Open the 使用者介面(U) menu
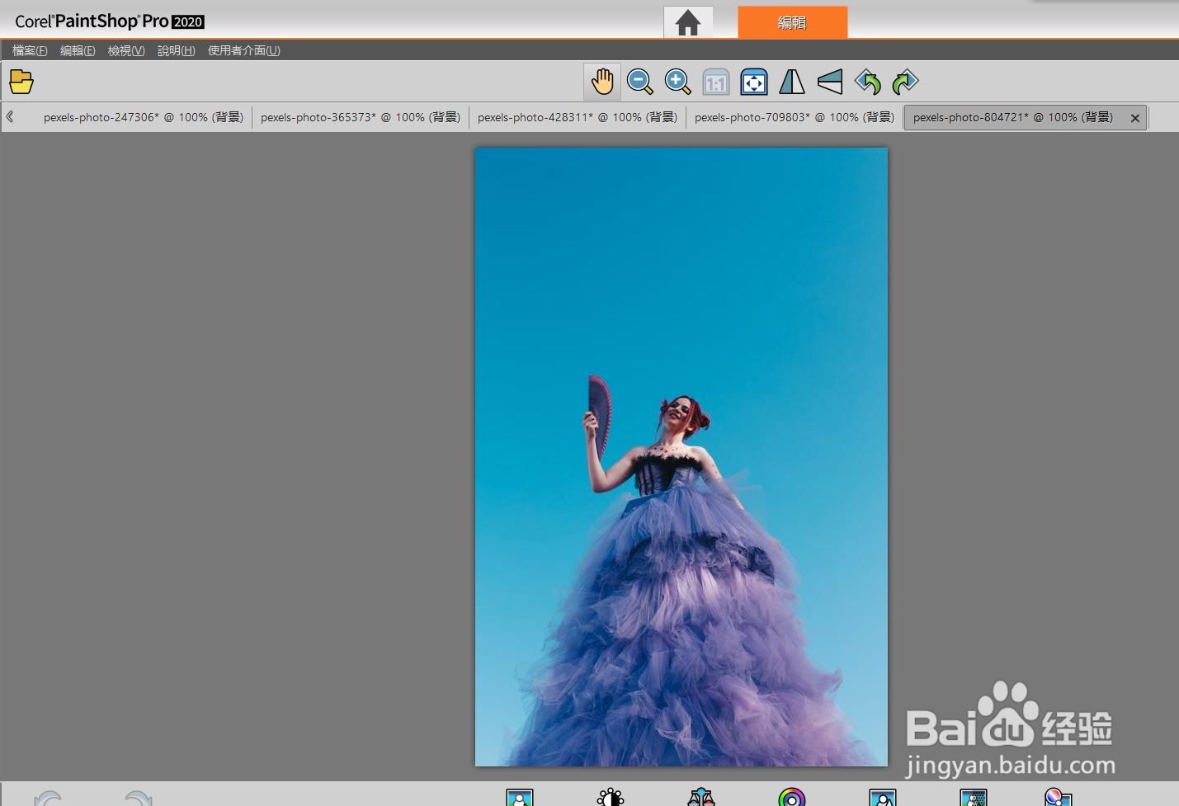This screenshot has width=1179, height=806. tap(244, 50)
